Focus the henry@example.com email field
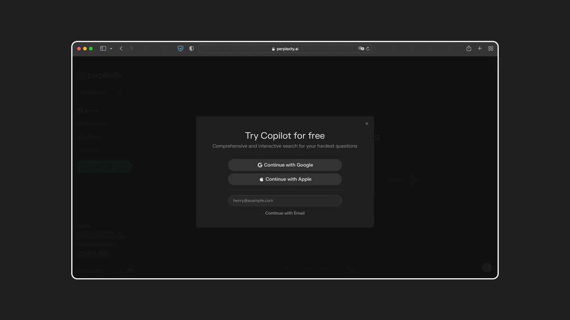Image resolution: width=570 pixels, height=320 pixels. (x=285, y=201)
